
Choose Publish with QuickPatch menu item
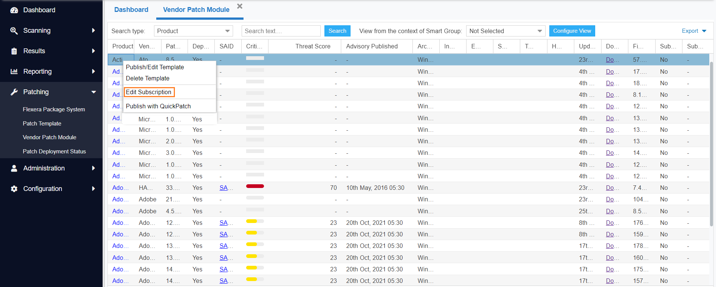click(x=158, y=106)
